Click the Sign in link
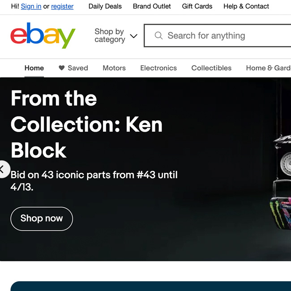The height and width of the screenshot is (291, 291). 31,6
